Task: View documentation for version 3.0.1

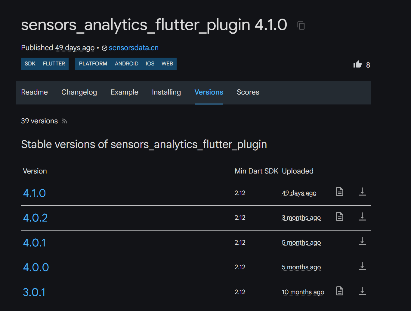Action: 339,291
